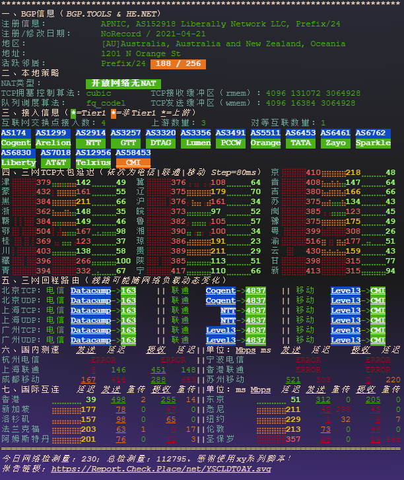Click 苏州移动 send speed 521

(x=293, y=380)
